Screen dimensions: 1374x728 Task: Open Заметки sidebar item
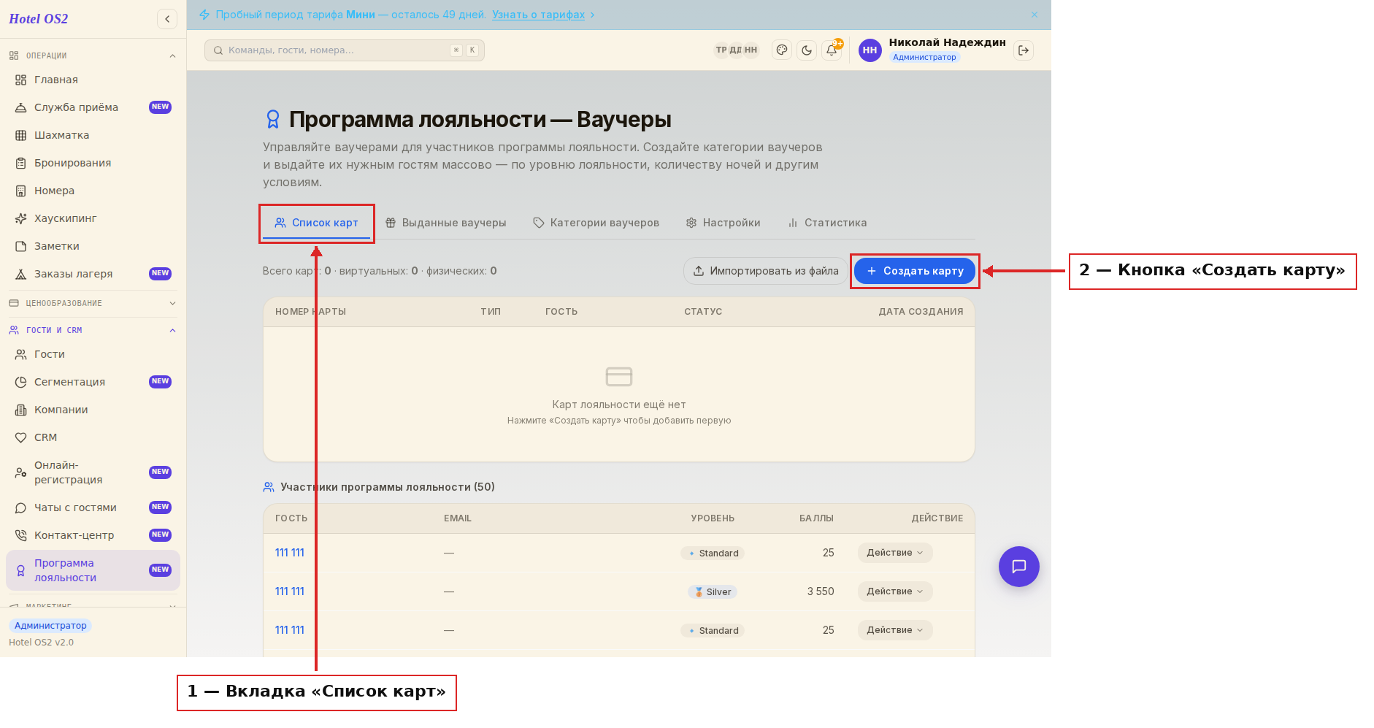93,246
